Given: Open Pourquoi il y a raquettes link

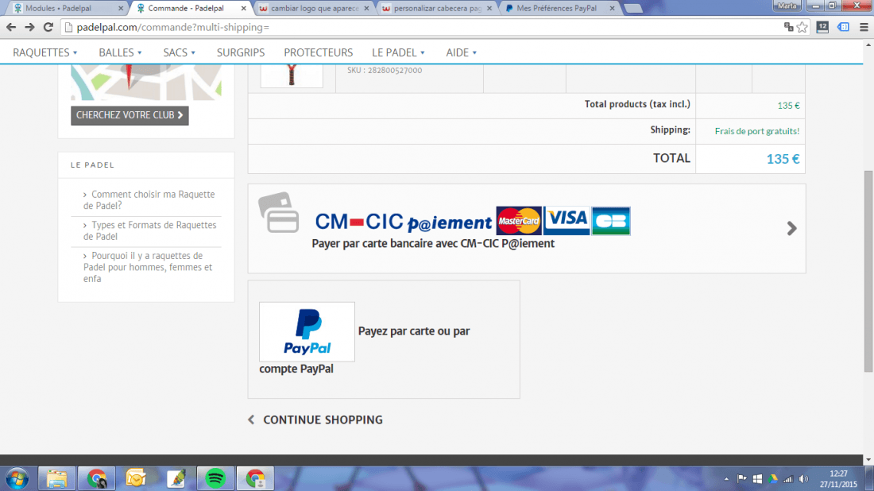Looking at the screenshot, I should click(148, 267).
